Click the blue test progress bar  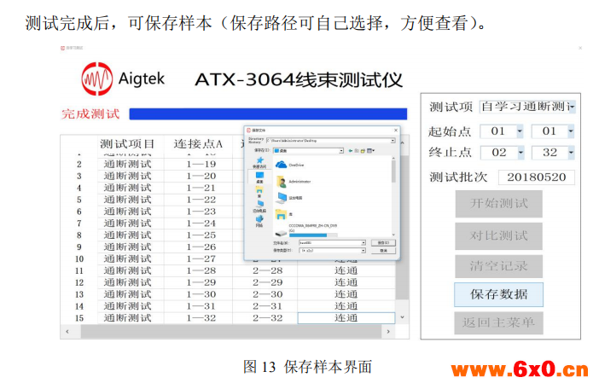(268, 113)
